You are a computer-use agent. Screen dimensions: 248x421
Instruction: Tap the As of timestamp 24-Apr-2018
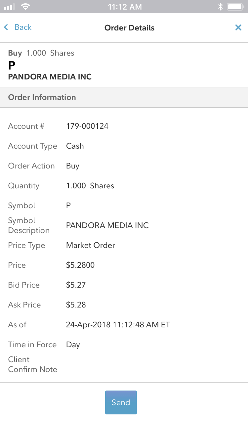[x=118, y=325]
